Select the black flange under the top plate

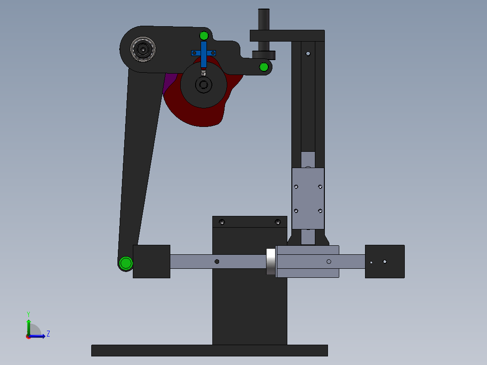[264, 55]
